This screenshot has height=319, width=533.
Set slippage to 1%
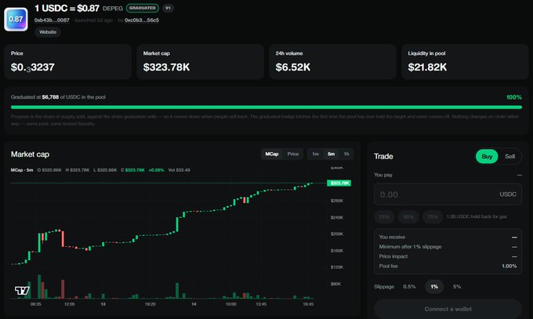coord(434,287)
